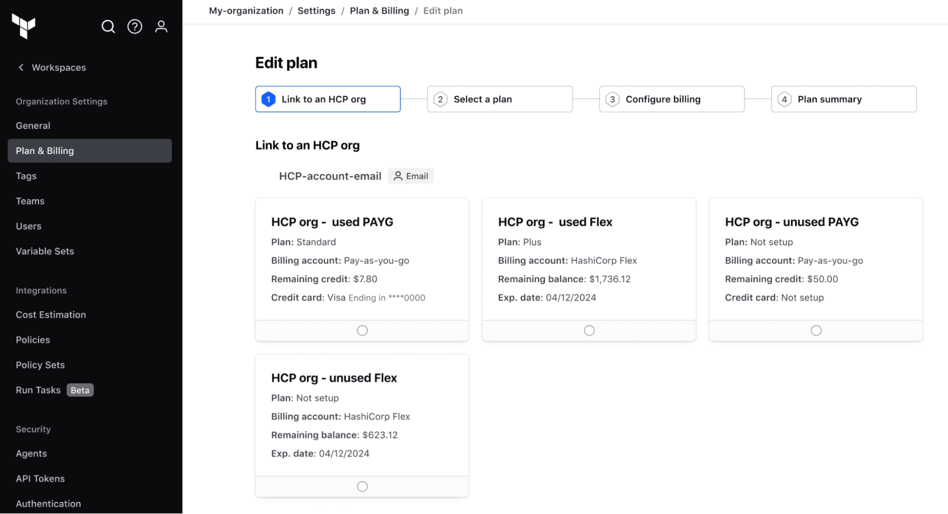This screenshot has width=948, height=514.
Task: Click the Email tab next to HCP-account-email
Action: pyautogui.click(x=411, y=176)
